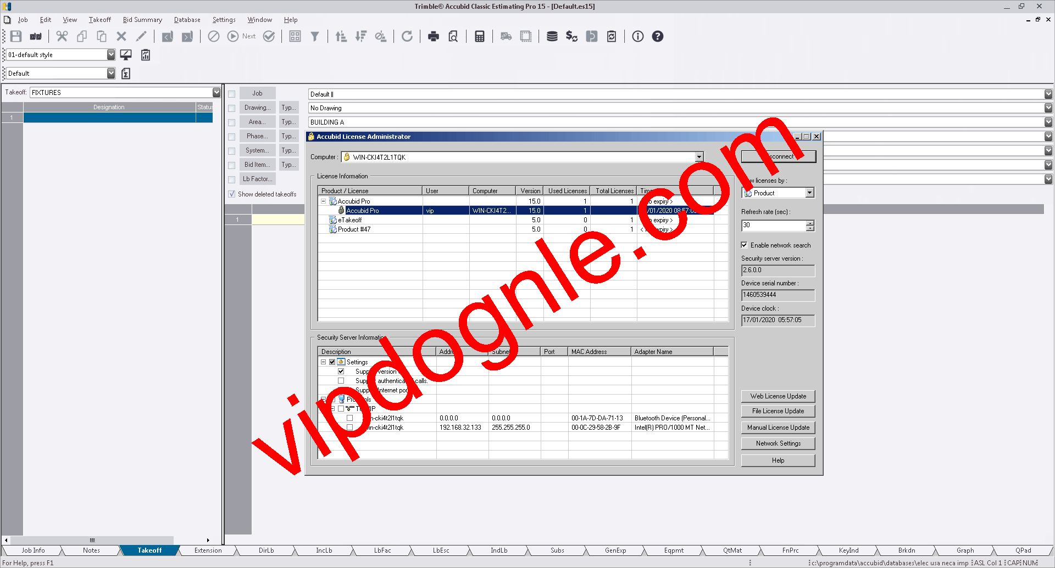Screen dimensions: 1055x568
Task: Open the database stack icon
Action: point(552,36)
